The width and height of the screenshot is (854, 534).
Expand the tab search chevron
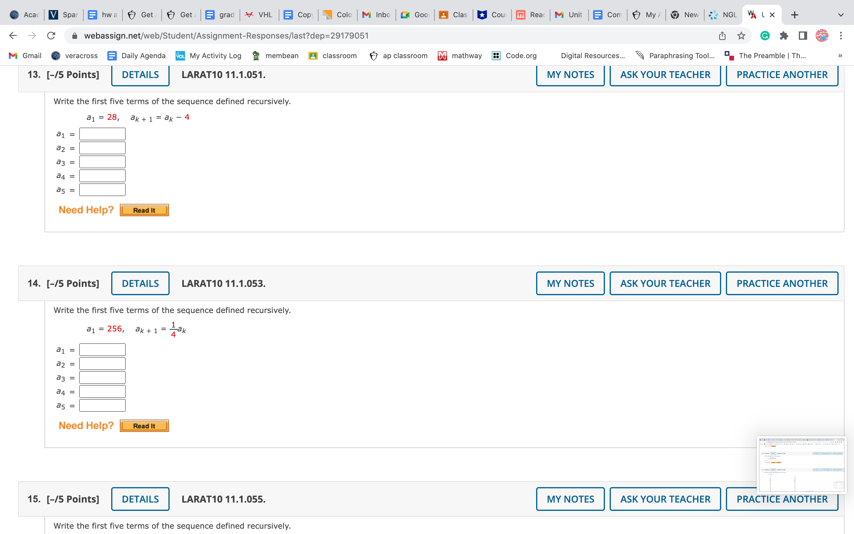tap(841, 15)
